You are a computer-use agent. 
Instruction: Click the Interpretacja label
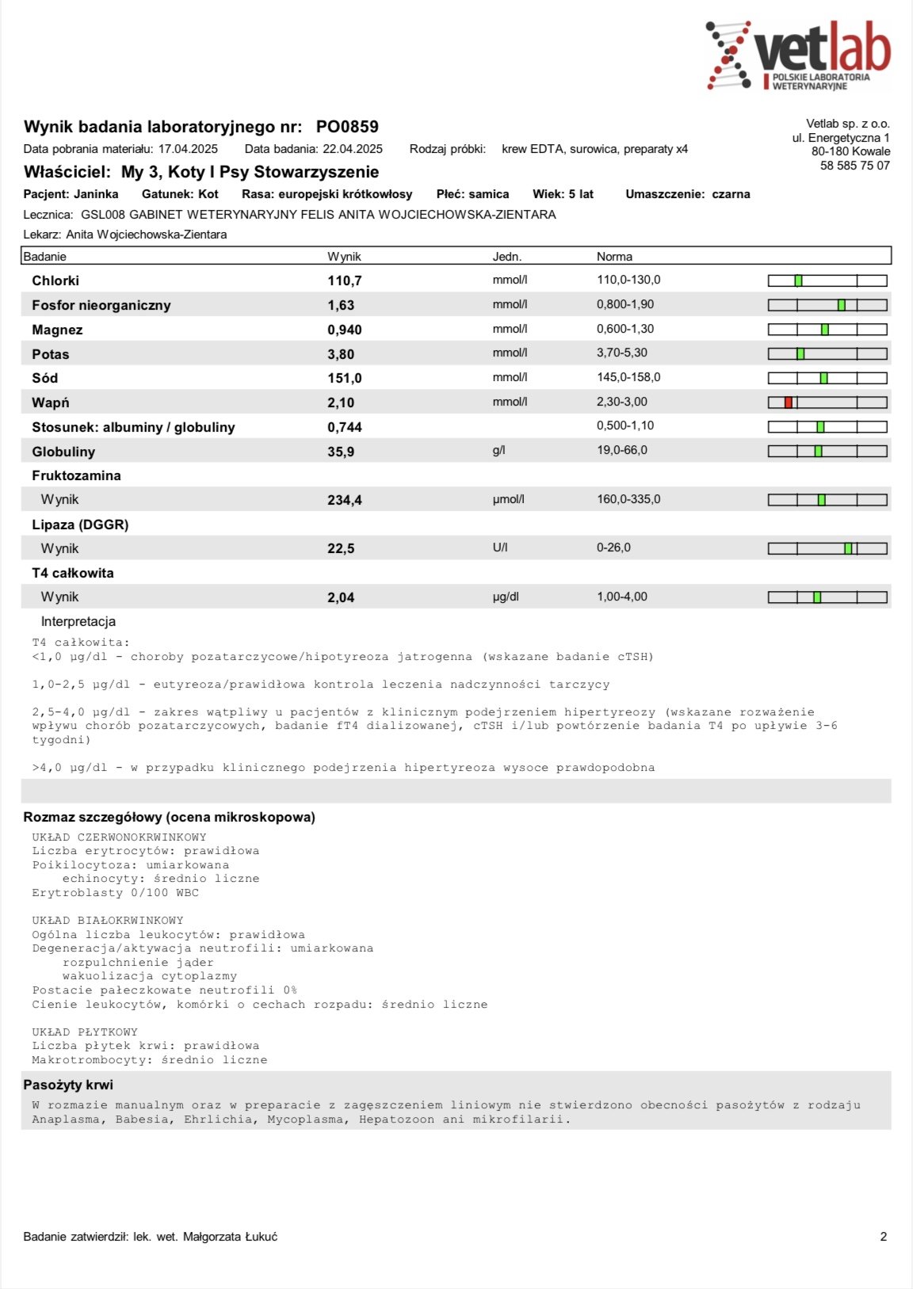(x=78, y=622)
